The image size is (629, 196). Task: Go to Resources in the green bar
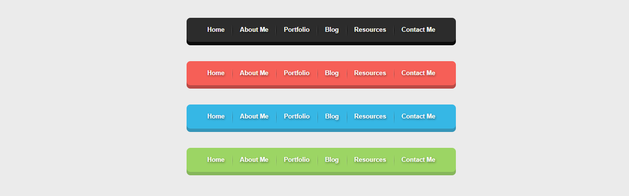point(370,160)
